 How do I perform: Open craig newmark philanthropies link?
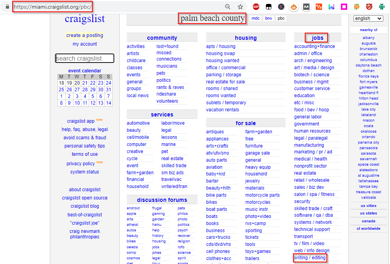pyautogui.click(x=84, y=234)
